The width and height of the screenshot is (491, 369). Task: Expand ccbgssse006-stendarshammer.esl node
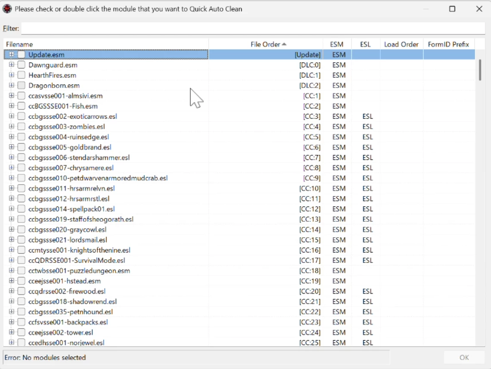[x=12, y=157]
